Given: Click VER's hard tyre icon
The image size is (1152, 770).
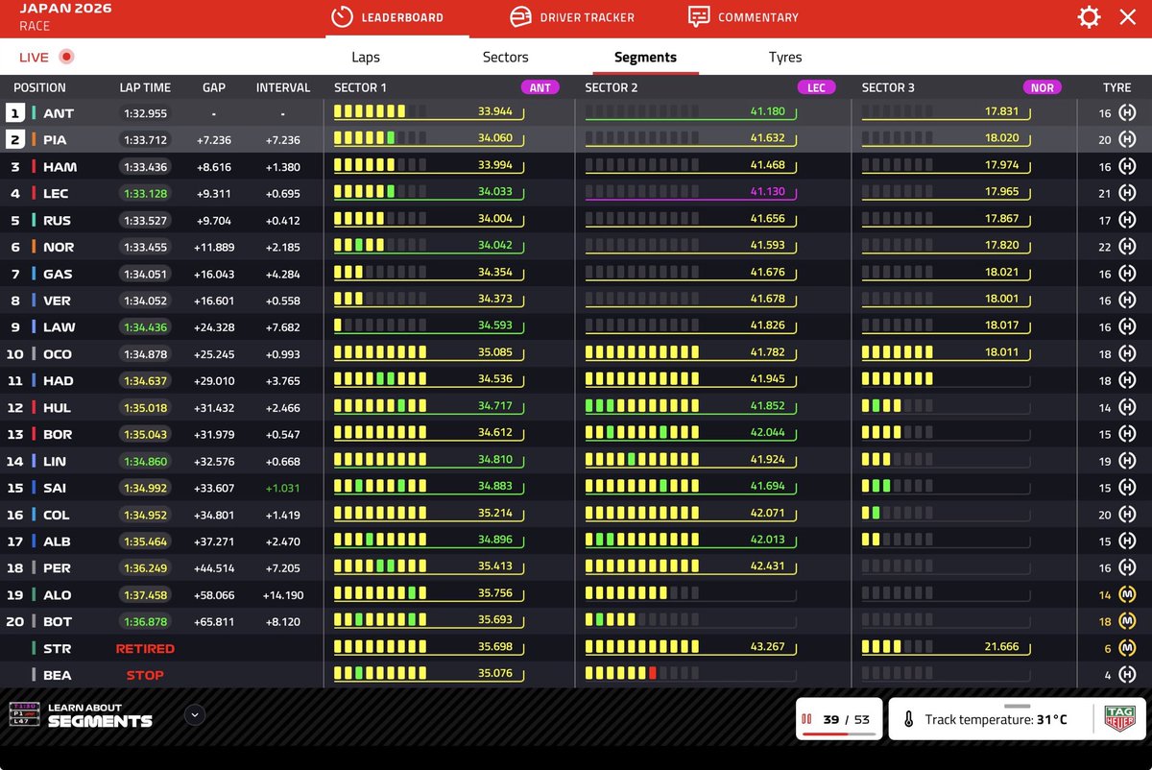Looking at the screenshot, I should [x=1129, y=301].
